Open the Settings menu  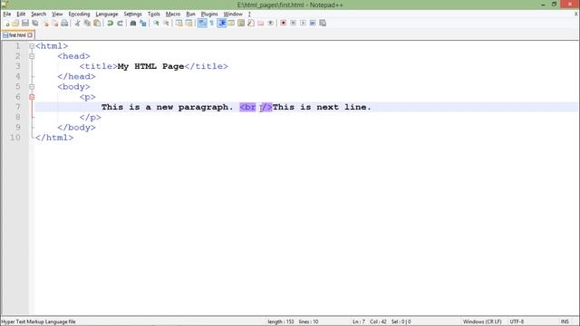point(132,14)
